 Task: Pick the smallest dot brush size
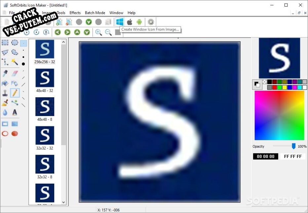tap(23, 43)
